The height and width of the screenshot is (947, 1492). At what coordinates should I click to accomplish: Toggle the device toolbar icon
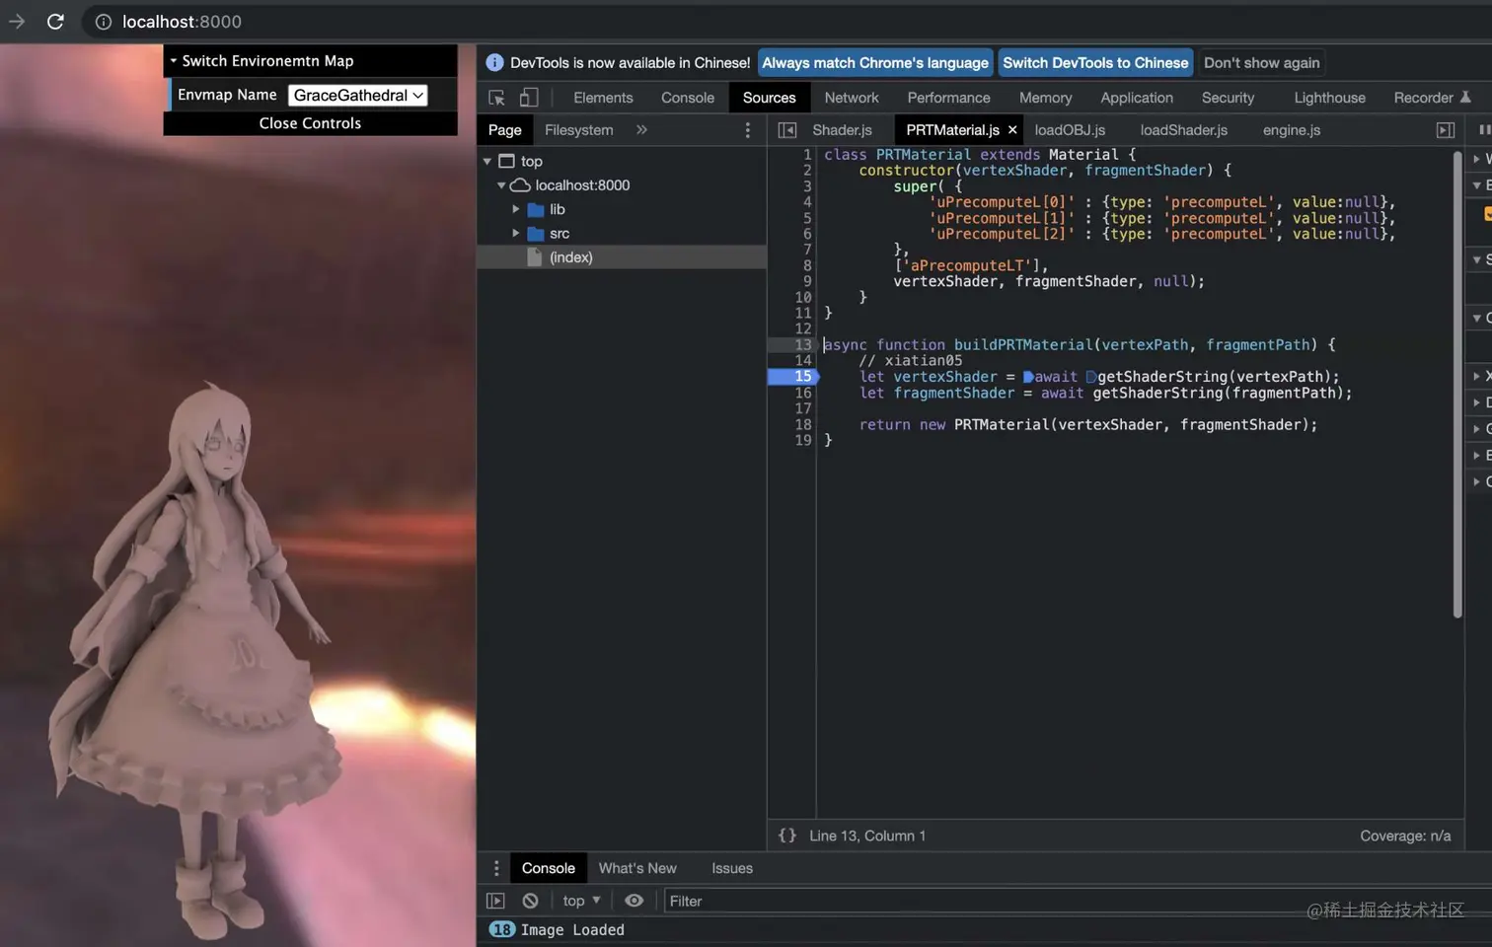coord(529,98)
